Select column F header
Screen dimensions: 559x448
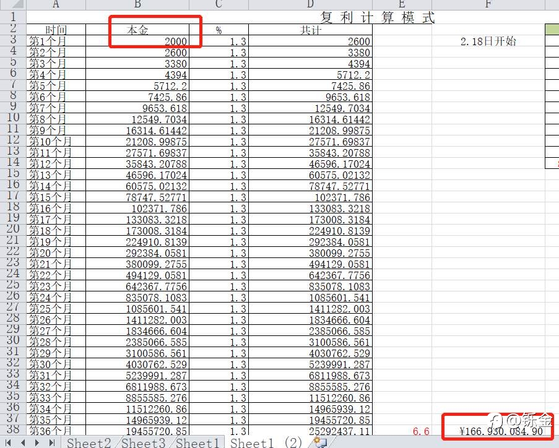click(488, 4)
